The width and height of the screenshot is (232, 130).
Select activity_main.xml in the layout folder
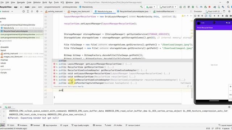pyautogui.click(x=11, y=53)
